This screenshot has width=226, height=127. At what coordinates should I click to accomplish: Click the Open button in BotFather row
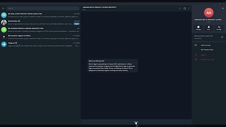(x=77, y=24)
